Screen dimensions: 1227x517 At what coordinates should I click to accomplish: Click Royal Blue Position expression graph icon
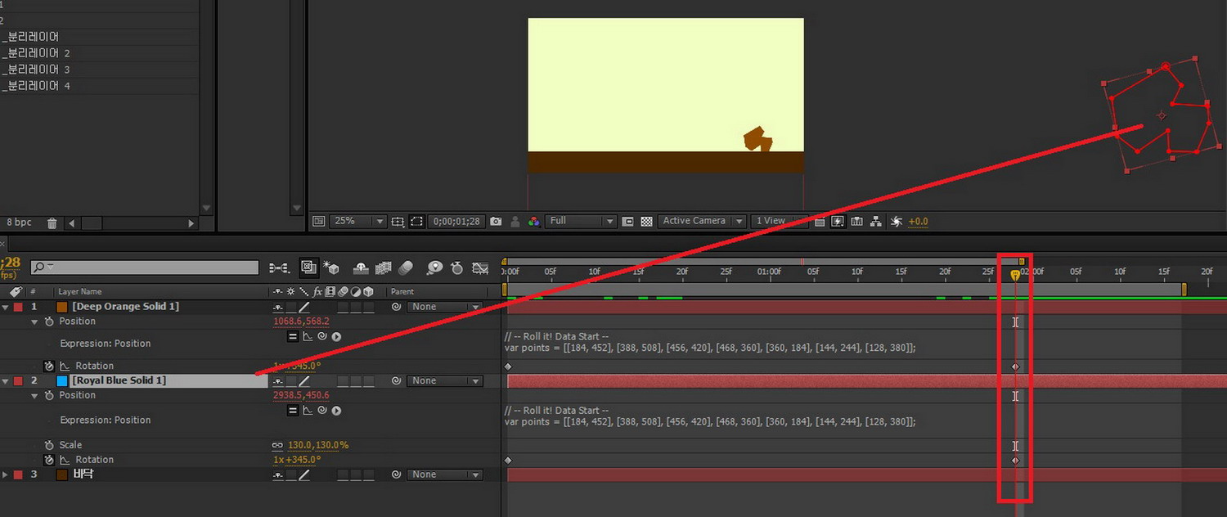click(x=308, y=410)
